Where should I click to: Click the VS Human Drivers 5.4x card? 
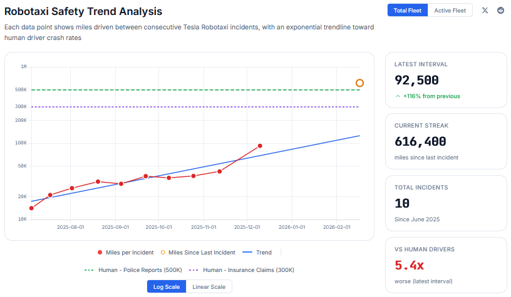pyautogui.click(x=445, y=263)
